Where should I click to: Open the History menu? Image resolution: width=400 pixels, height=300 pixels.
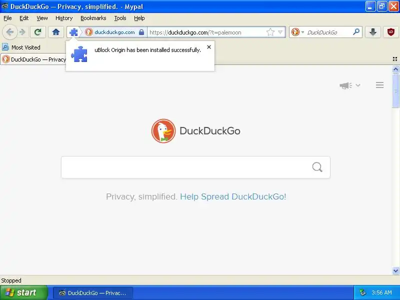pyautogui.click(x=64, y=18)
